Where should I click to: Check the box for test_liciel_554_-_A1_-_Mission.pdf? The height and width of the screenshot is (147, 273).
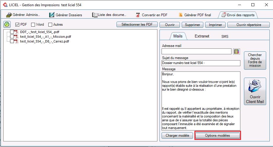tap(12, 37)
